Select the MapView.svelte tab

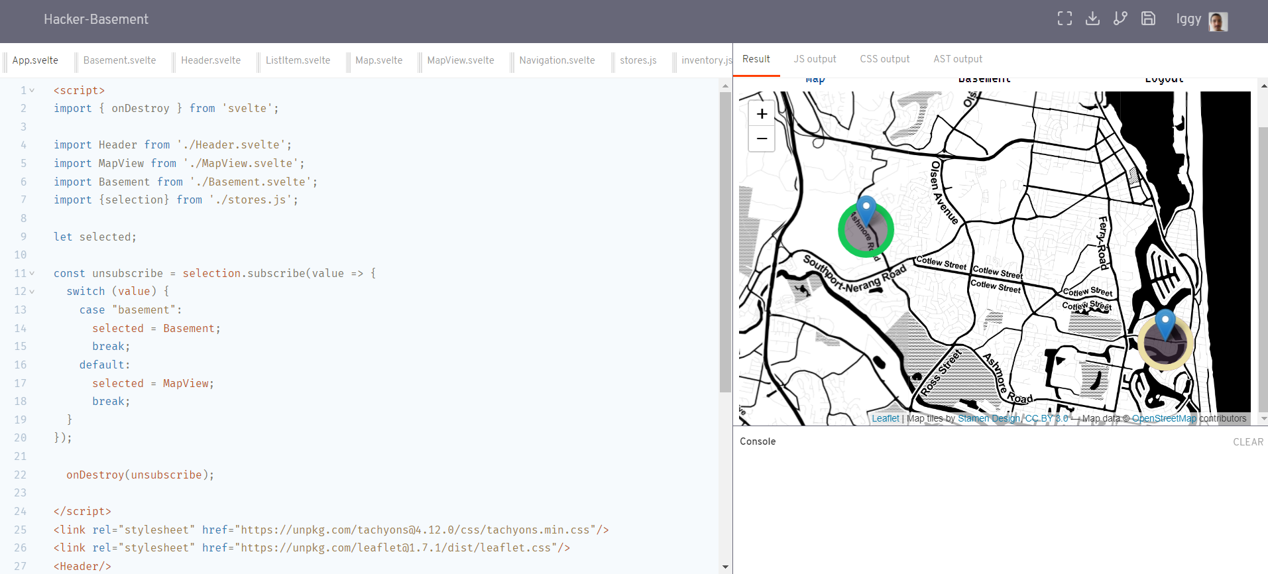tap(461, 60)
